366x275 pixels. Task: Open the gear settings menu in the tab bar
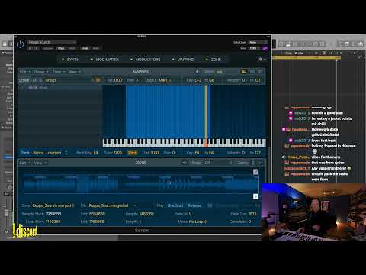click(261, 59)
